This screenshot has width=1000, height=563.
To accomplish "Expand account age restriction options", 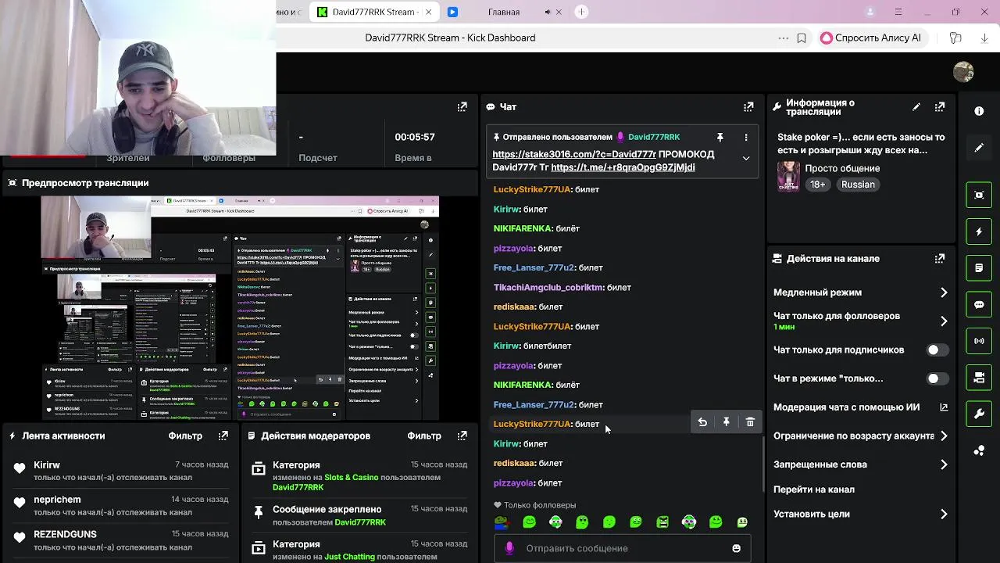I will point(944,436).
